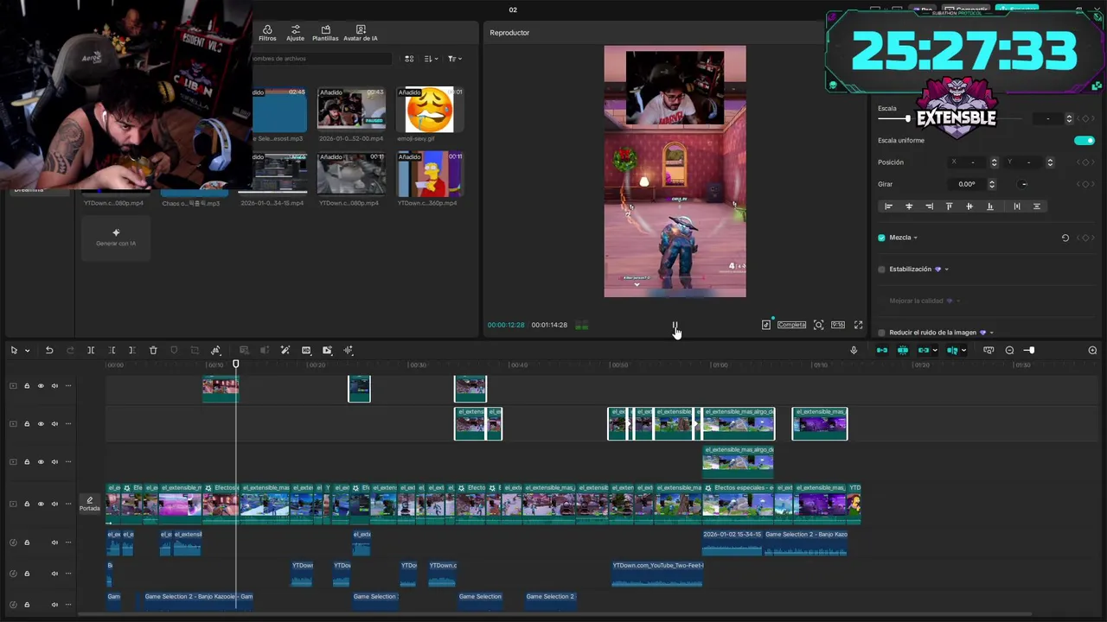Toggle auto snapping in timeline toolbar
The width and height of the screenshot is (1107, 622).
(903, 351)
